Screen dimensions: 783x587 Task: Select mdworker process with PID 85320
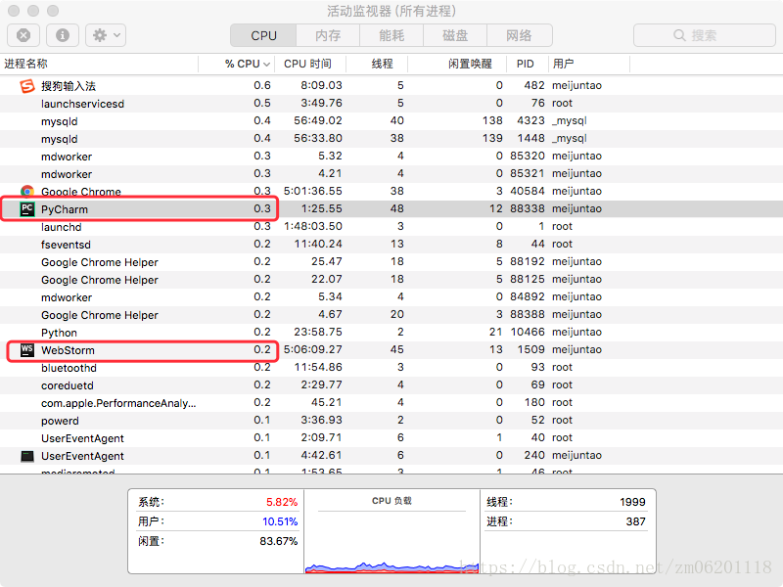tap(391, 157)
